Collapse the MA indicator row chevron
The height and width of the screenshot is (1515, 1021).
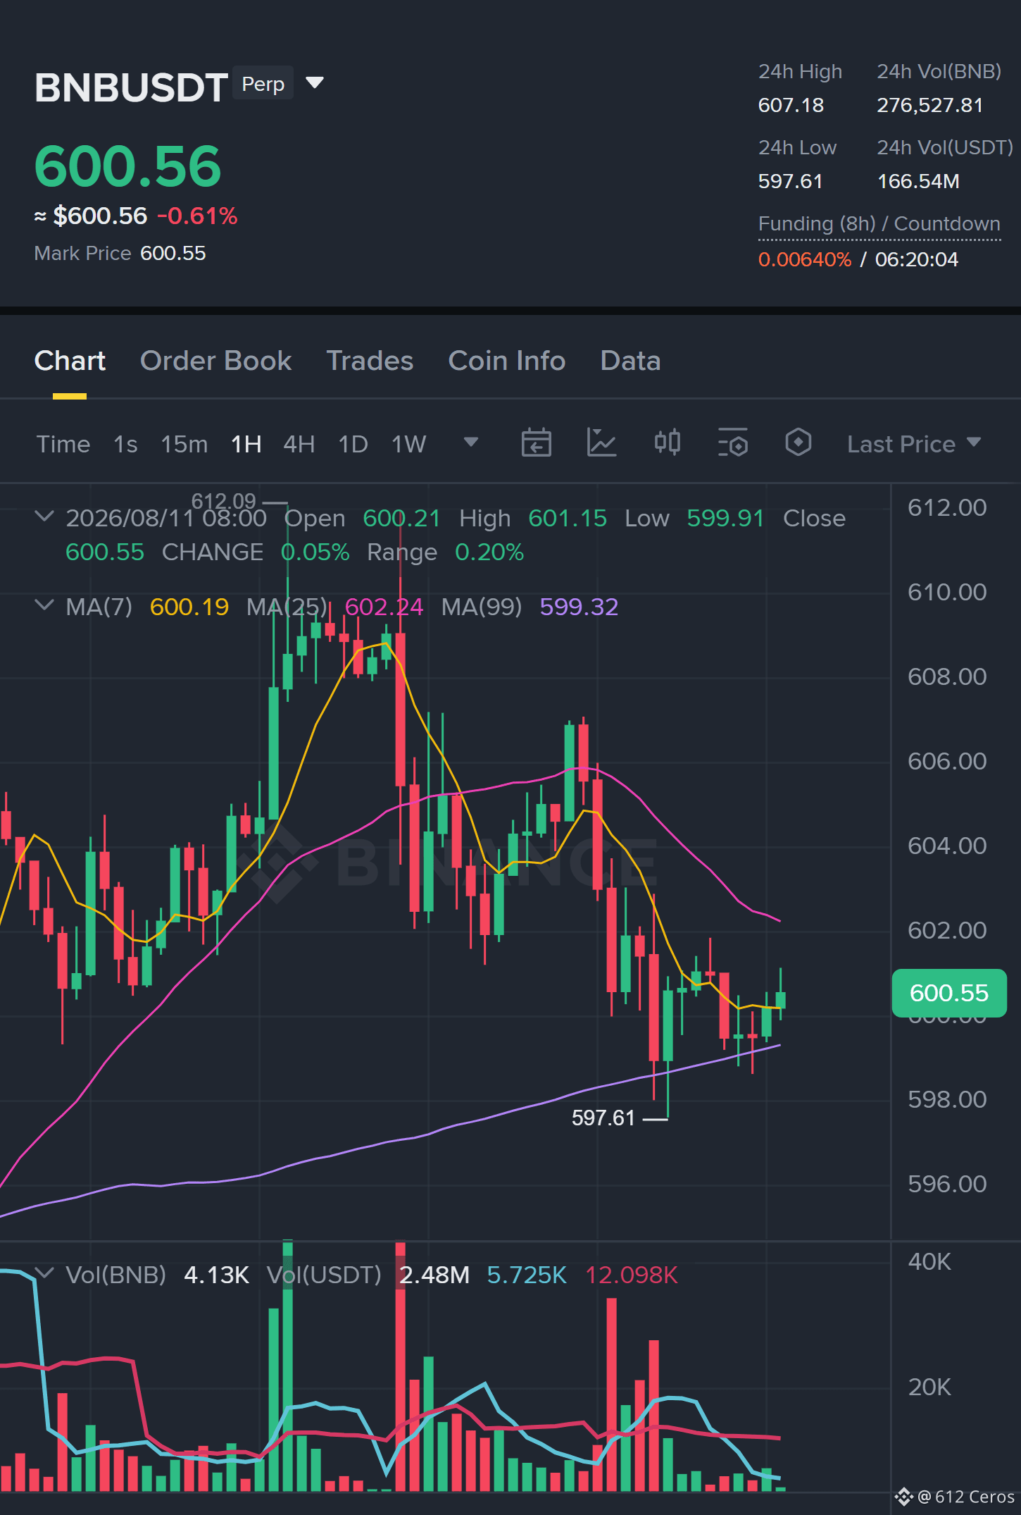(x=44, y=605)
